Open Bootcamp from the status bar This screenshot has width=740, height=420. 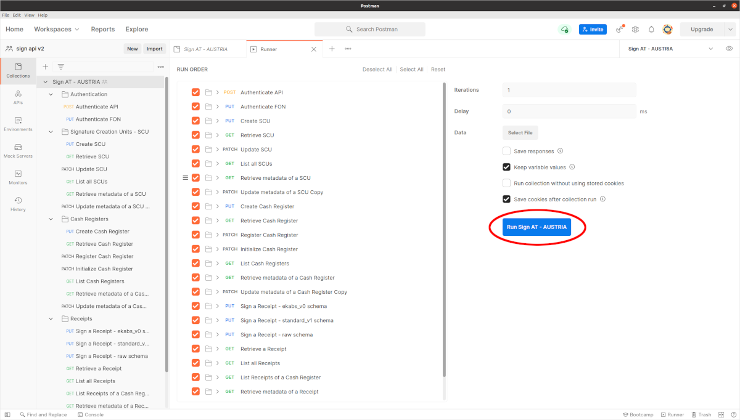(x=638, y=414)
